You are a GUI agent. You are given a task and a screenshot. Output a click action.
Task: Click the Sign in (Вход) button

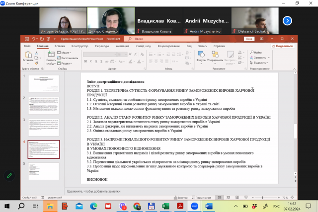tap(249, 39)
